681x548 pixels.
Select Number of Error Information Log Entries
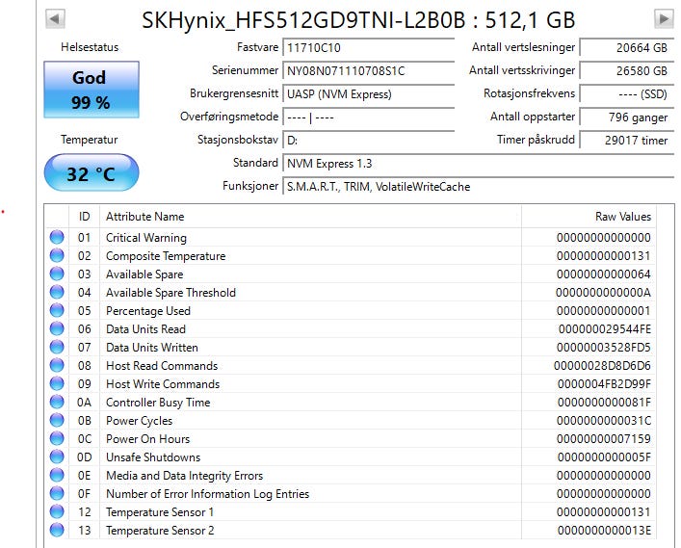(208, 494)
